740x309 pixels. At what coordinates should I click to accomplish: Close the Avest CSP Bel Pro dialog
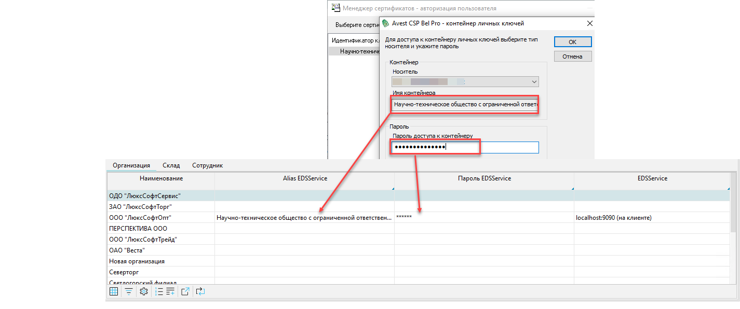589,23
